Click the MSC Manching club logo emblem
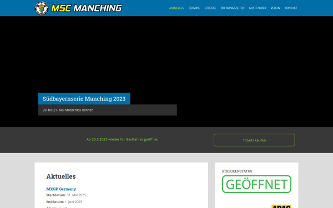The height and width of the screenshot is (208, 333). [x=42, y=8]
